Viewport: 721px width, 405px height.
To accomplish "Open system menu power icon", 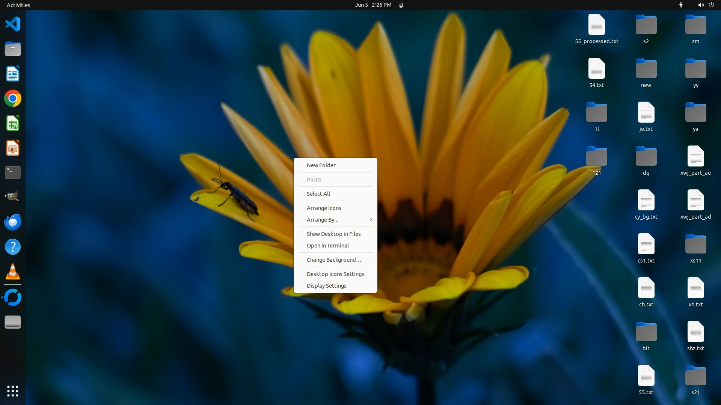I will [711, 5].
